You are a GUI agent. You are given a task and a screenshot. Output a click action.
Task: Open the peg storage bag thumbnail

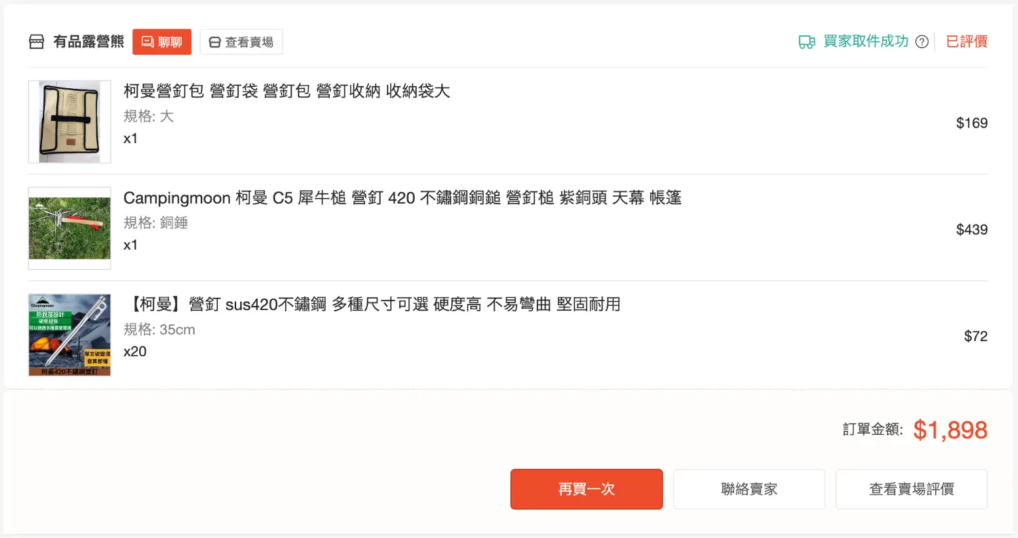(69, 122)
